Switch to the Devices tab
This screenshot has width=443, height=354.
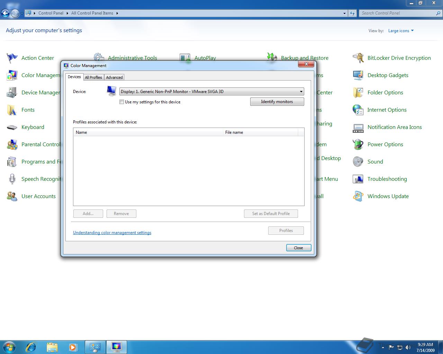(x=74, y=77)
